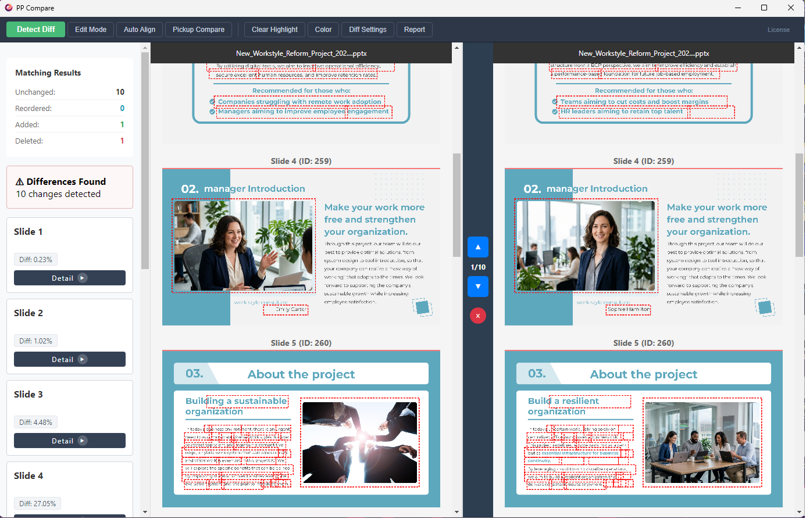Image resolution: width=806 pixels, height=519 pixels.
Task: Select the Slide 4 card in results
Action: point(70,489)
